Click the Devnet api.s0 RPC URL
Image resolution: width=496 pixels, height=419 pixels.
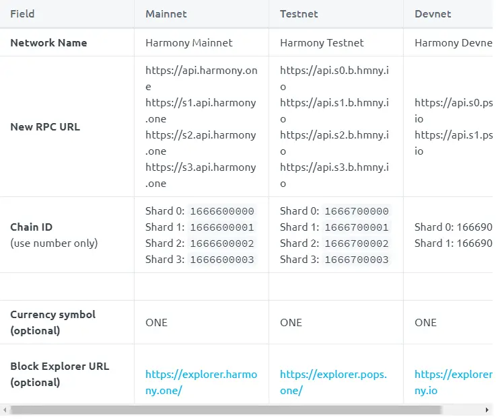pos(454,111)
